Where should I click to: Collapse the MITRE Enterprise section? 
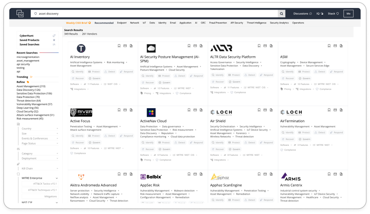tap(57, 178)
